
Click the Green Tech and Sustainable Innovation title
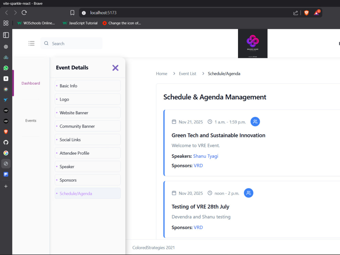pyautogui.click(x=218, y=135)
